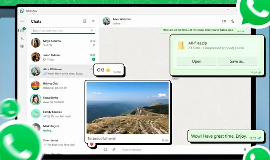270x160 pixels.
Task: Minimize the WhatsApp window
Action: (x=228, y=10)
